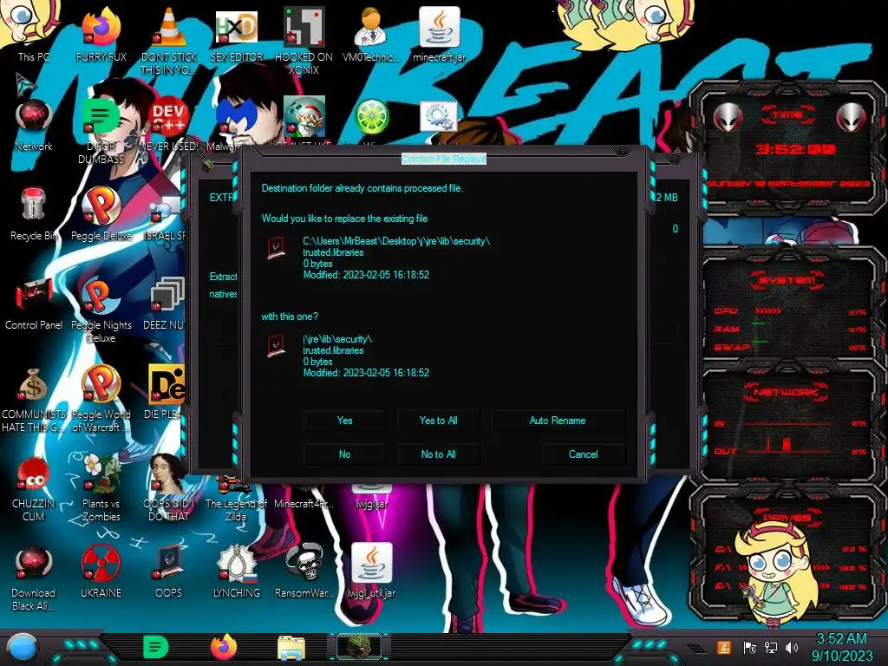Choose No to All button
This screenshot has height=666, width=888.
click(438, 454)
